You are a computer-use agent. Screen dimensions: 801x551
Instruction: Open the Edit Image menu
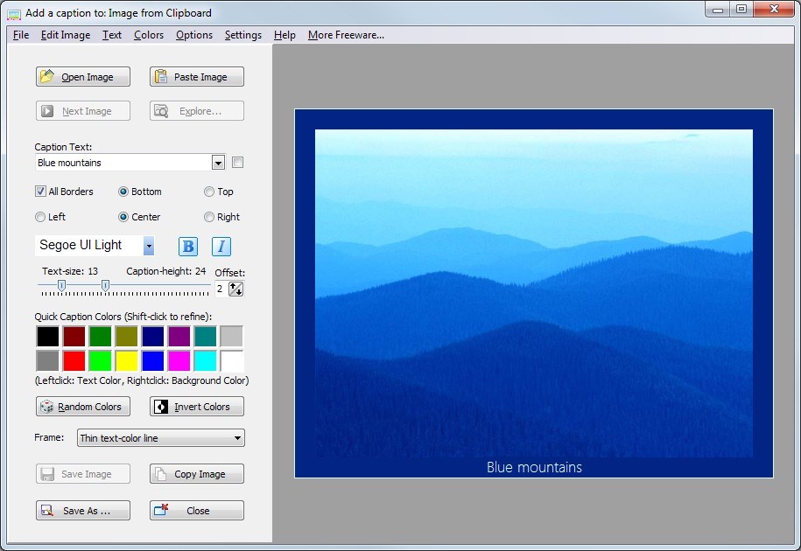coord(66,35)
